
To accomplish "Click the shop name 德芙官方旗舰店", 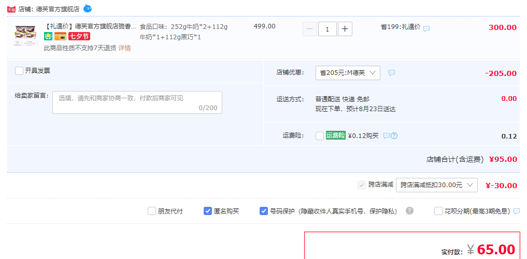I will 58,9.
